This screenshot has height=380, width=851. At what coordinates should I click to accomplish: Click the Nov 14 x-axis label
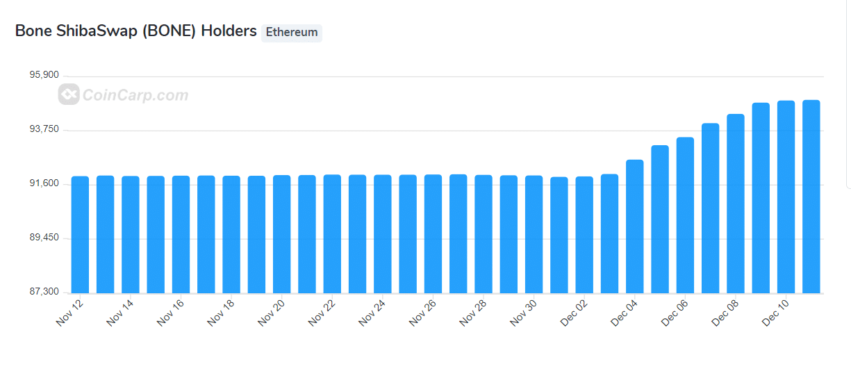point(119,313)
